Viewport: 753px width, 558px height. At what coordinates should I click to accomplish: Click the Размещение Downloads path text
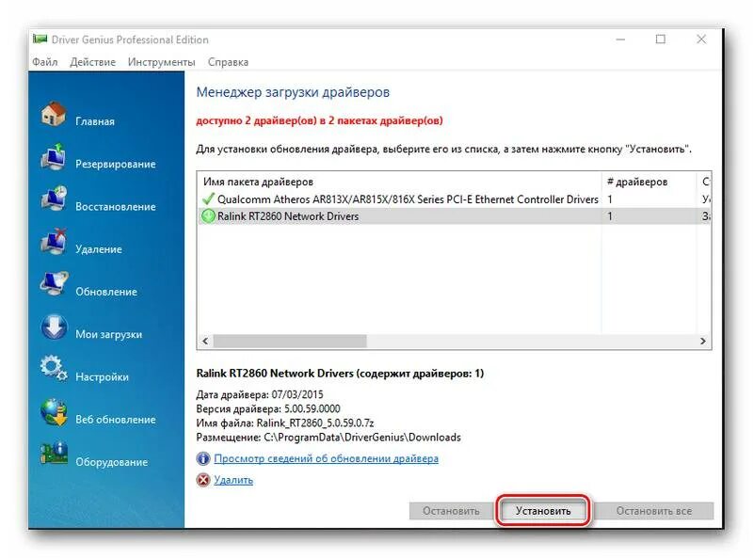[x=328, y=438]
